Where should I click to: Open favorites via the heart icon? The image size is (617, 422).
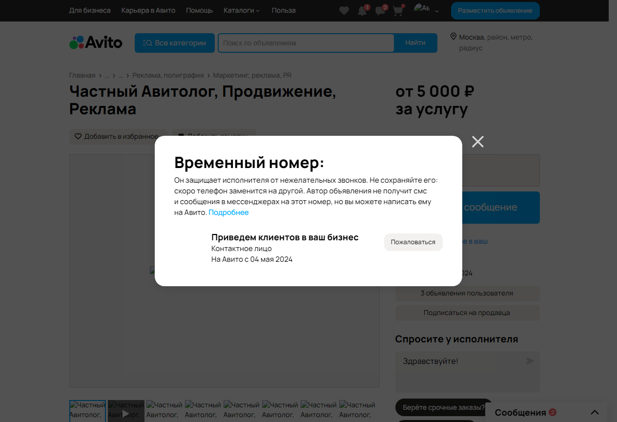[x=344, y=10]
